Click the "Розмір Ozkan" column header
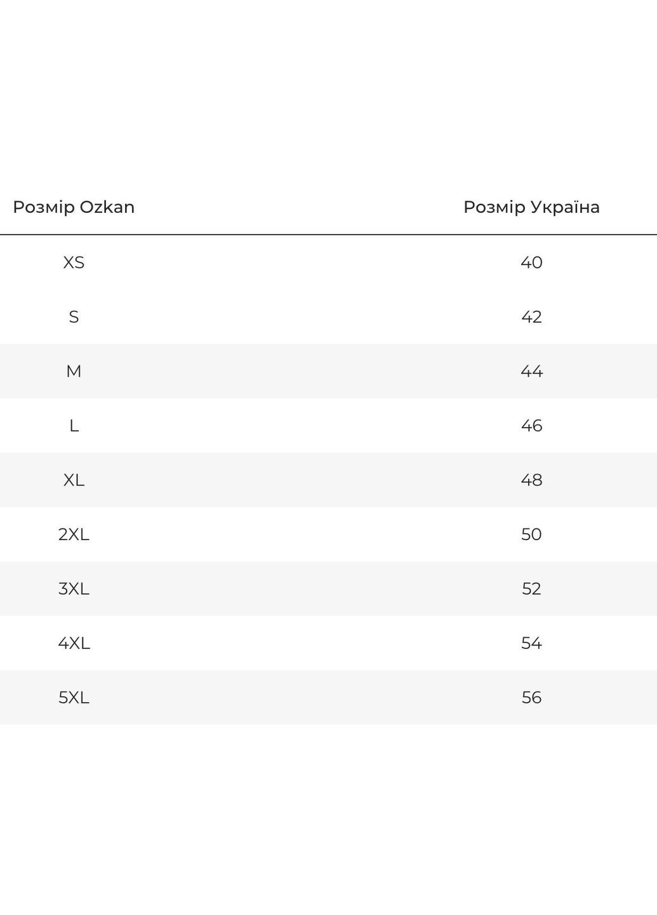The height and width of the screenshot is (915, 657). point(74,207)
